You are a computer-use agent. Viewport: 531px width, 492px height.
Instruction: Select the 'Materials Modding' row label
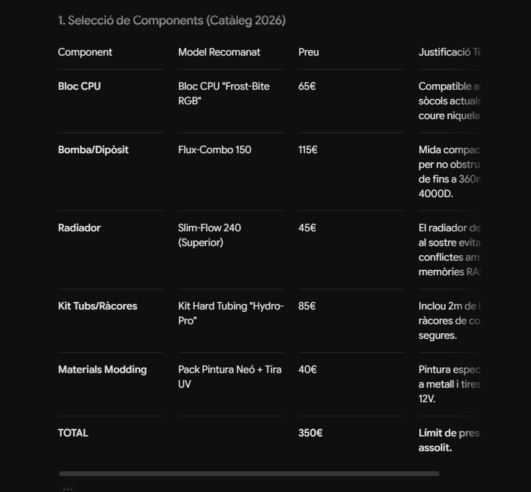103,369
